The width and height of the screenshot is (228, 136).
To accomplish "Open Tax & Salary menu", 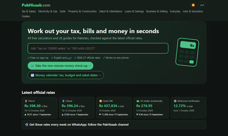I will (29, 11).
